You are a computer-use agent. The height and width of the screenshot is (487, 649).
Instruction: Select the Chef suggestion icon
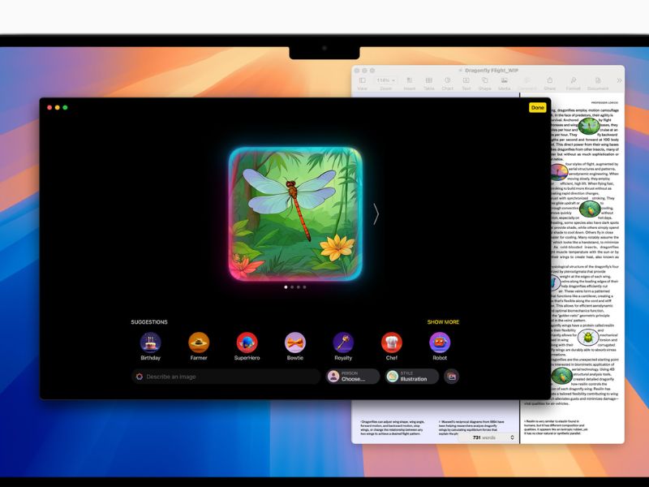[392, 343]
